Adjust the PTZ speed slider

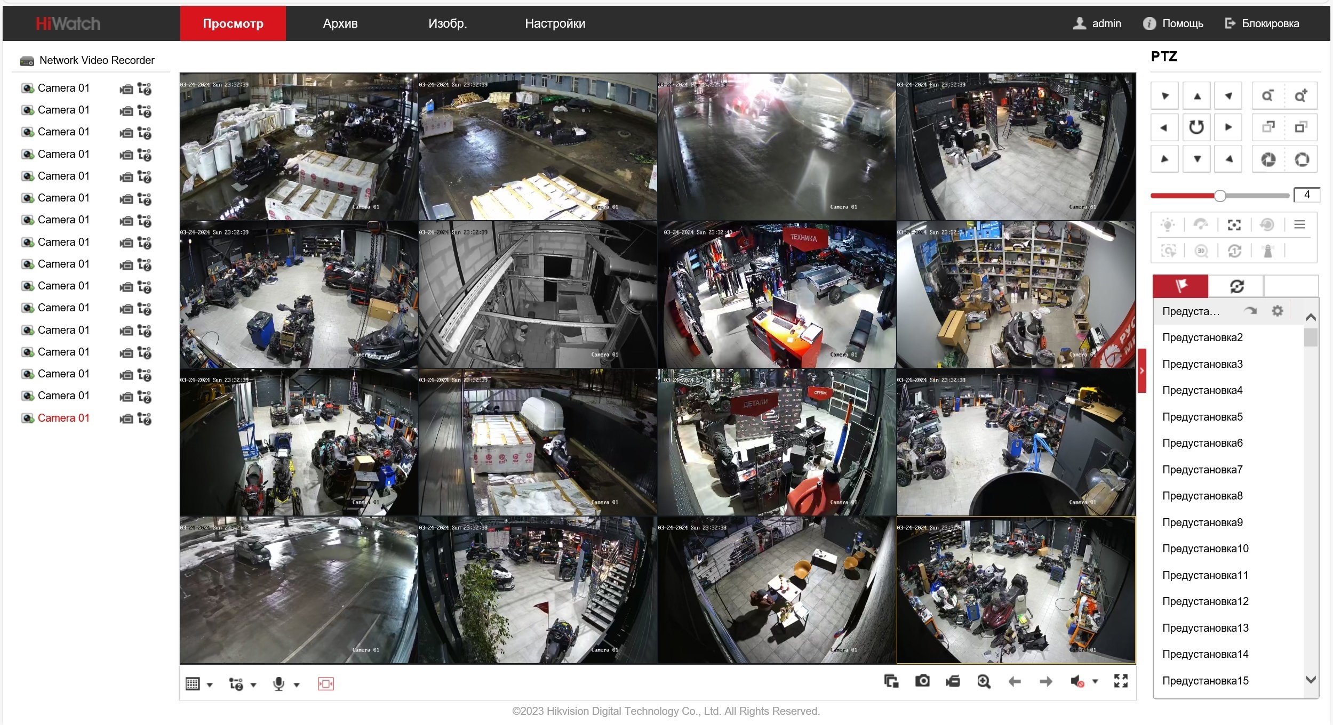[x=1219, y=196]
